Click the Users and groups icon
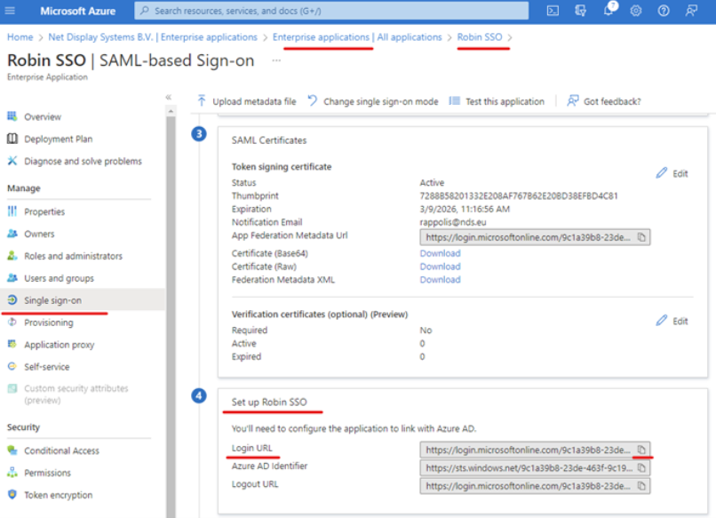The width and height of the screenshot is (716, 518). click(x=12, y=278)
